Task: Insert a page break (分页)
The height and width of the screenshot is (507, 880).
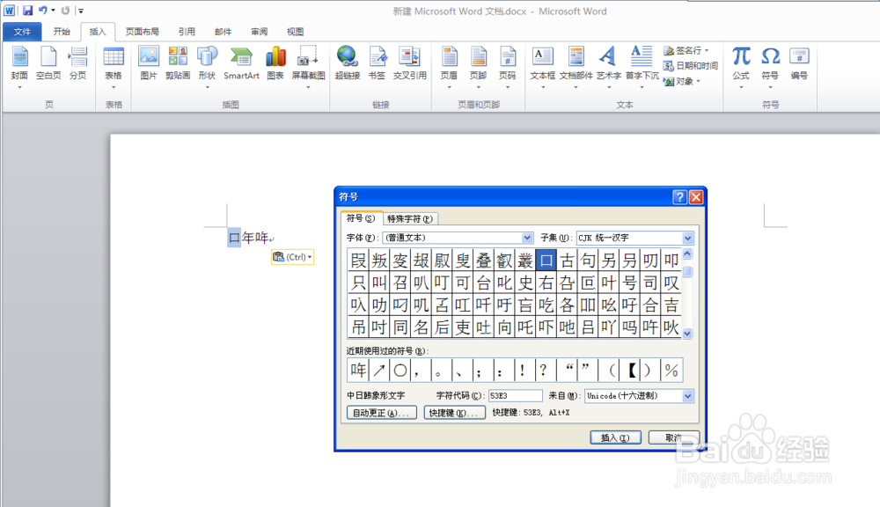Action: point(77,62)
